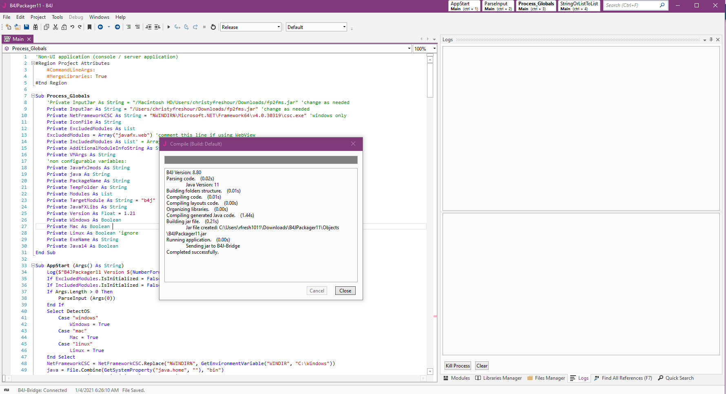Jump to the StringOrListToList sub shortcut

pos(579,6)
